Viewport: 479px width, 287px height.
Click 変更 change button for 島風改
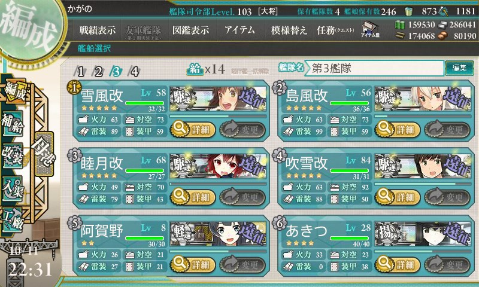(447, 130)
